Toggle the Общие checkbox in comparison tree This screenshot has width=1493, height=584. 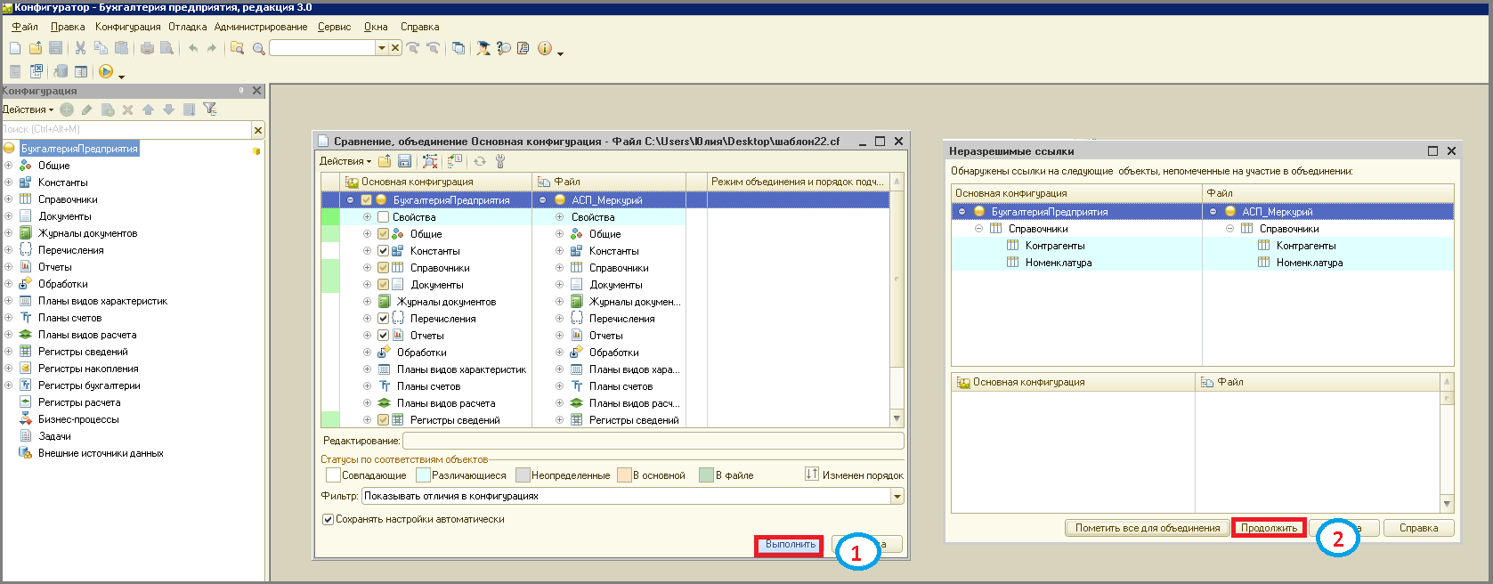[x=384, y=234]
